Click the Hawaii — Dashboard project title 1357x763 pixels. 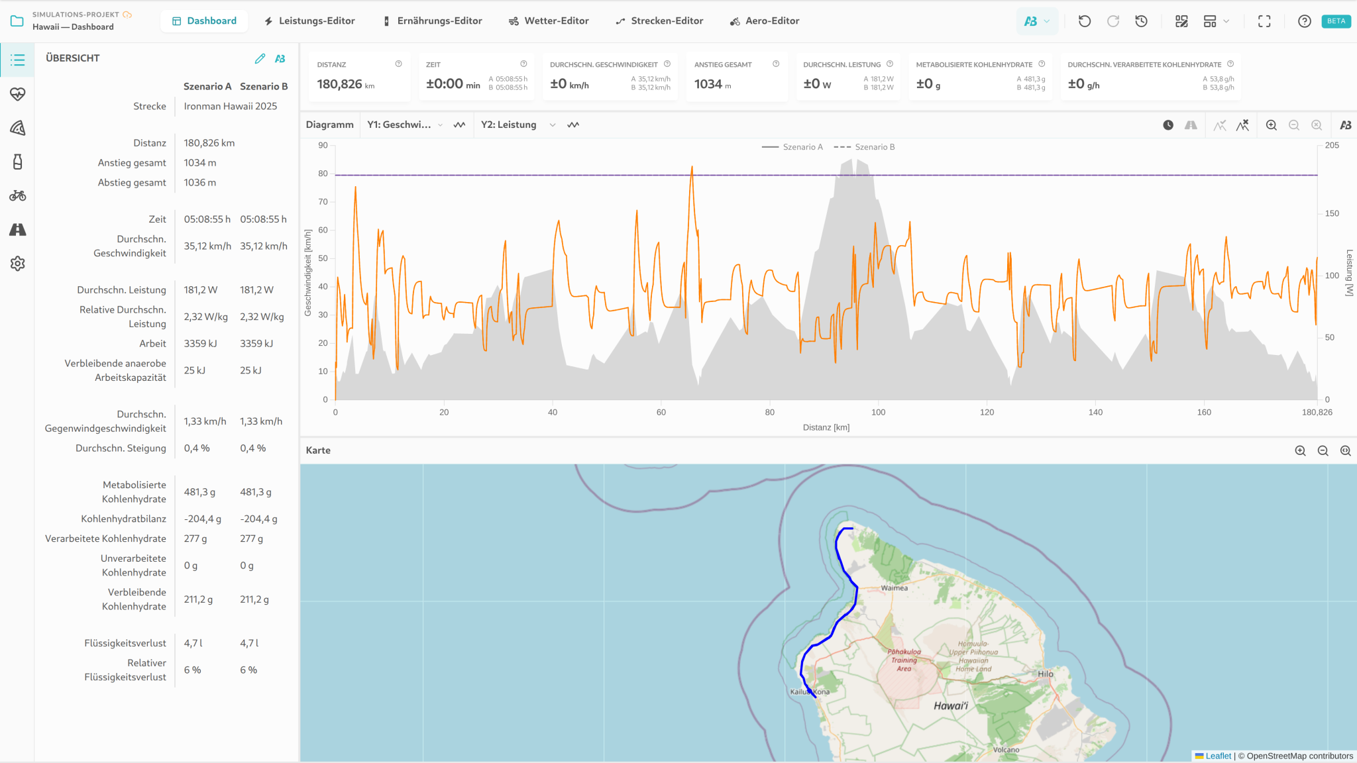pos(73,27)
